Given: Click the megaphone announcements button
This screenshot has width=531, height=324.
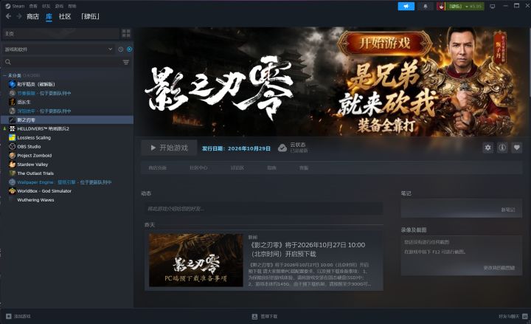Looking at the screenshot, I should [x=406, y=6].
